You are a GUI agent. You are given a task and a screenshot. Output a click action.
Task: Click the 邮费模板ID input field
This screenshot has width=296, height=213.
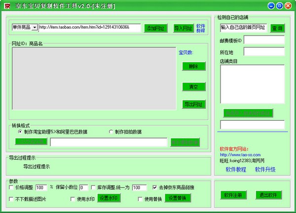click(x=264, y=39)
